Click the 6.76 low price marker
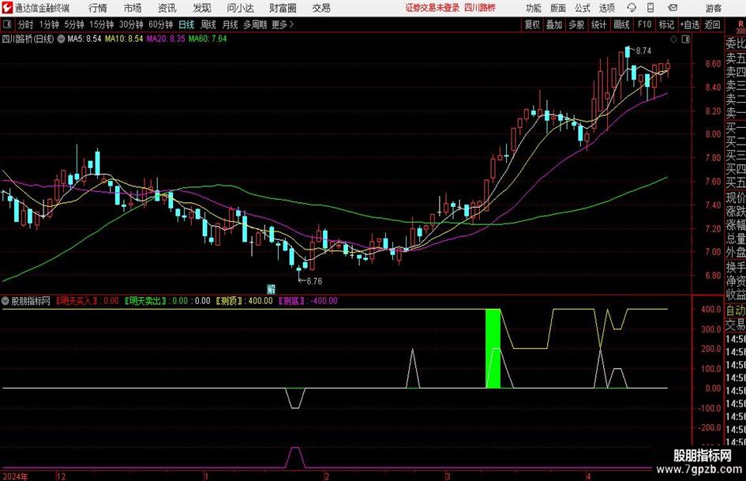The image size is (746, 481). (314, 281)
